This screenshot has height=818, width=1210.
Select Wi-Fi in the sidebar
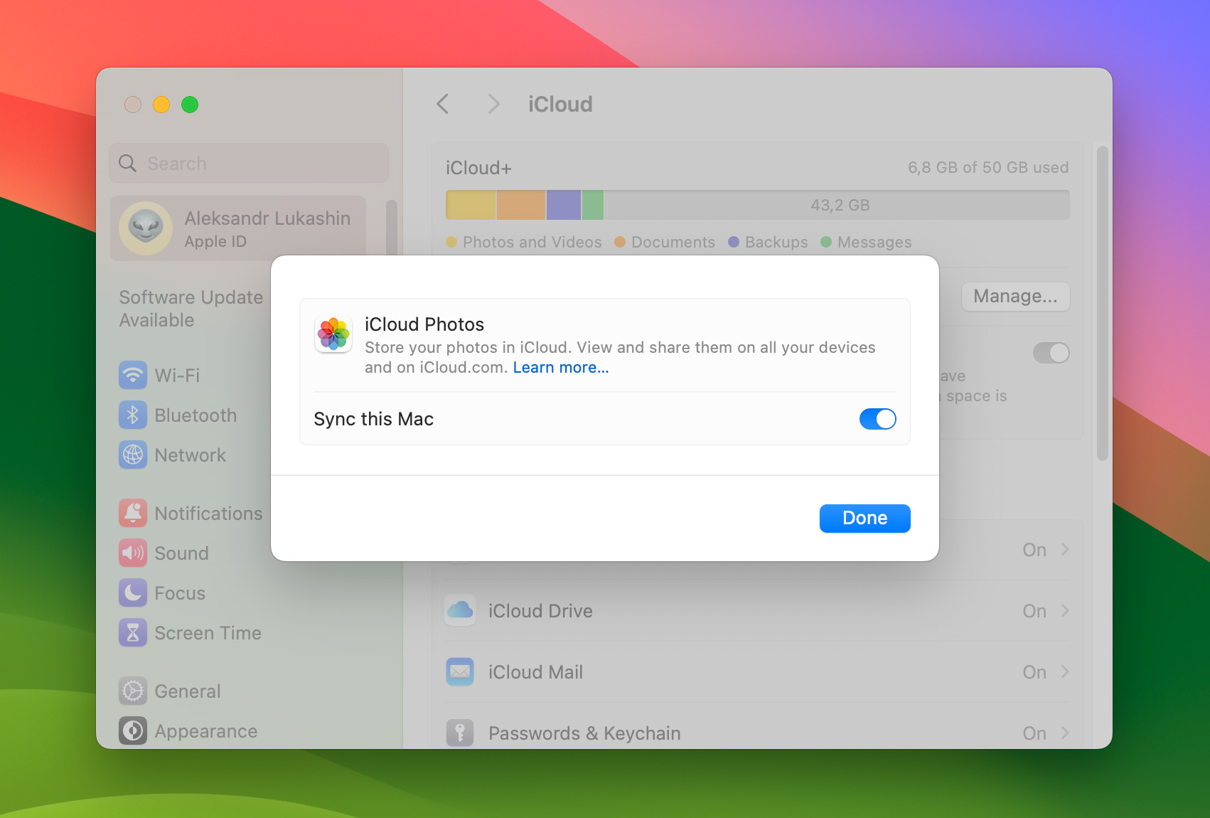coord(178,375)
